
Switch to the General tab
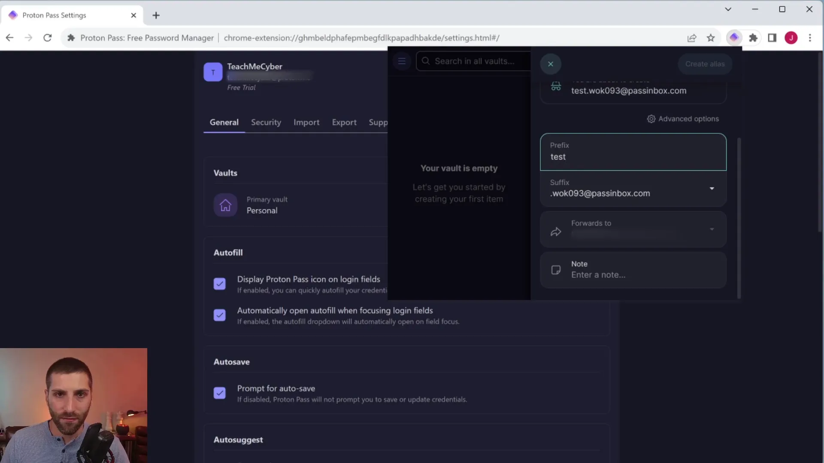[x=224, y=123]
